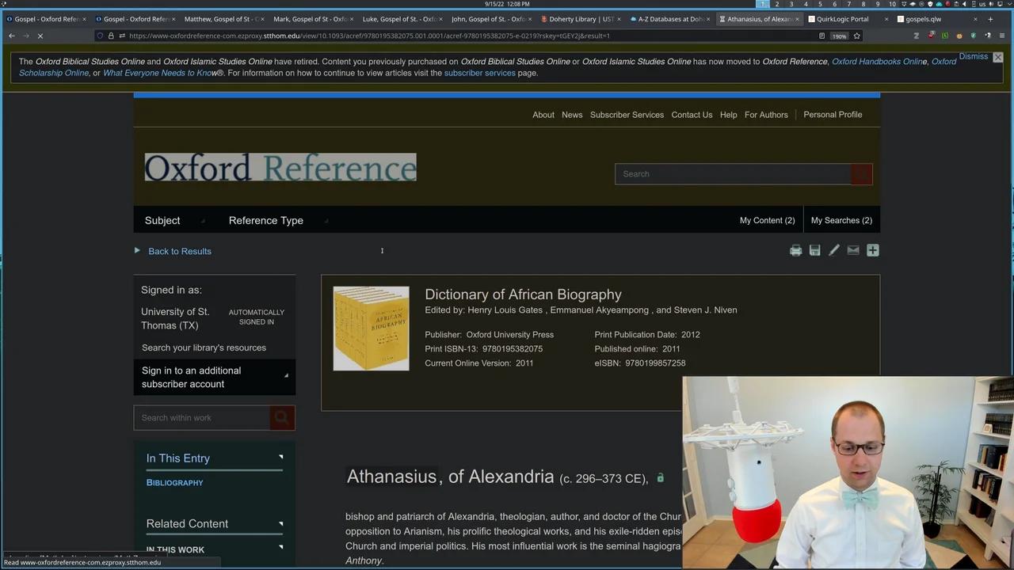Open the QuikLogic Portal tab
This screenshot has height=570, width=1014.
(x=841, y=19)
